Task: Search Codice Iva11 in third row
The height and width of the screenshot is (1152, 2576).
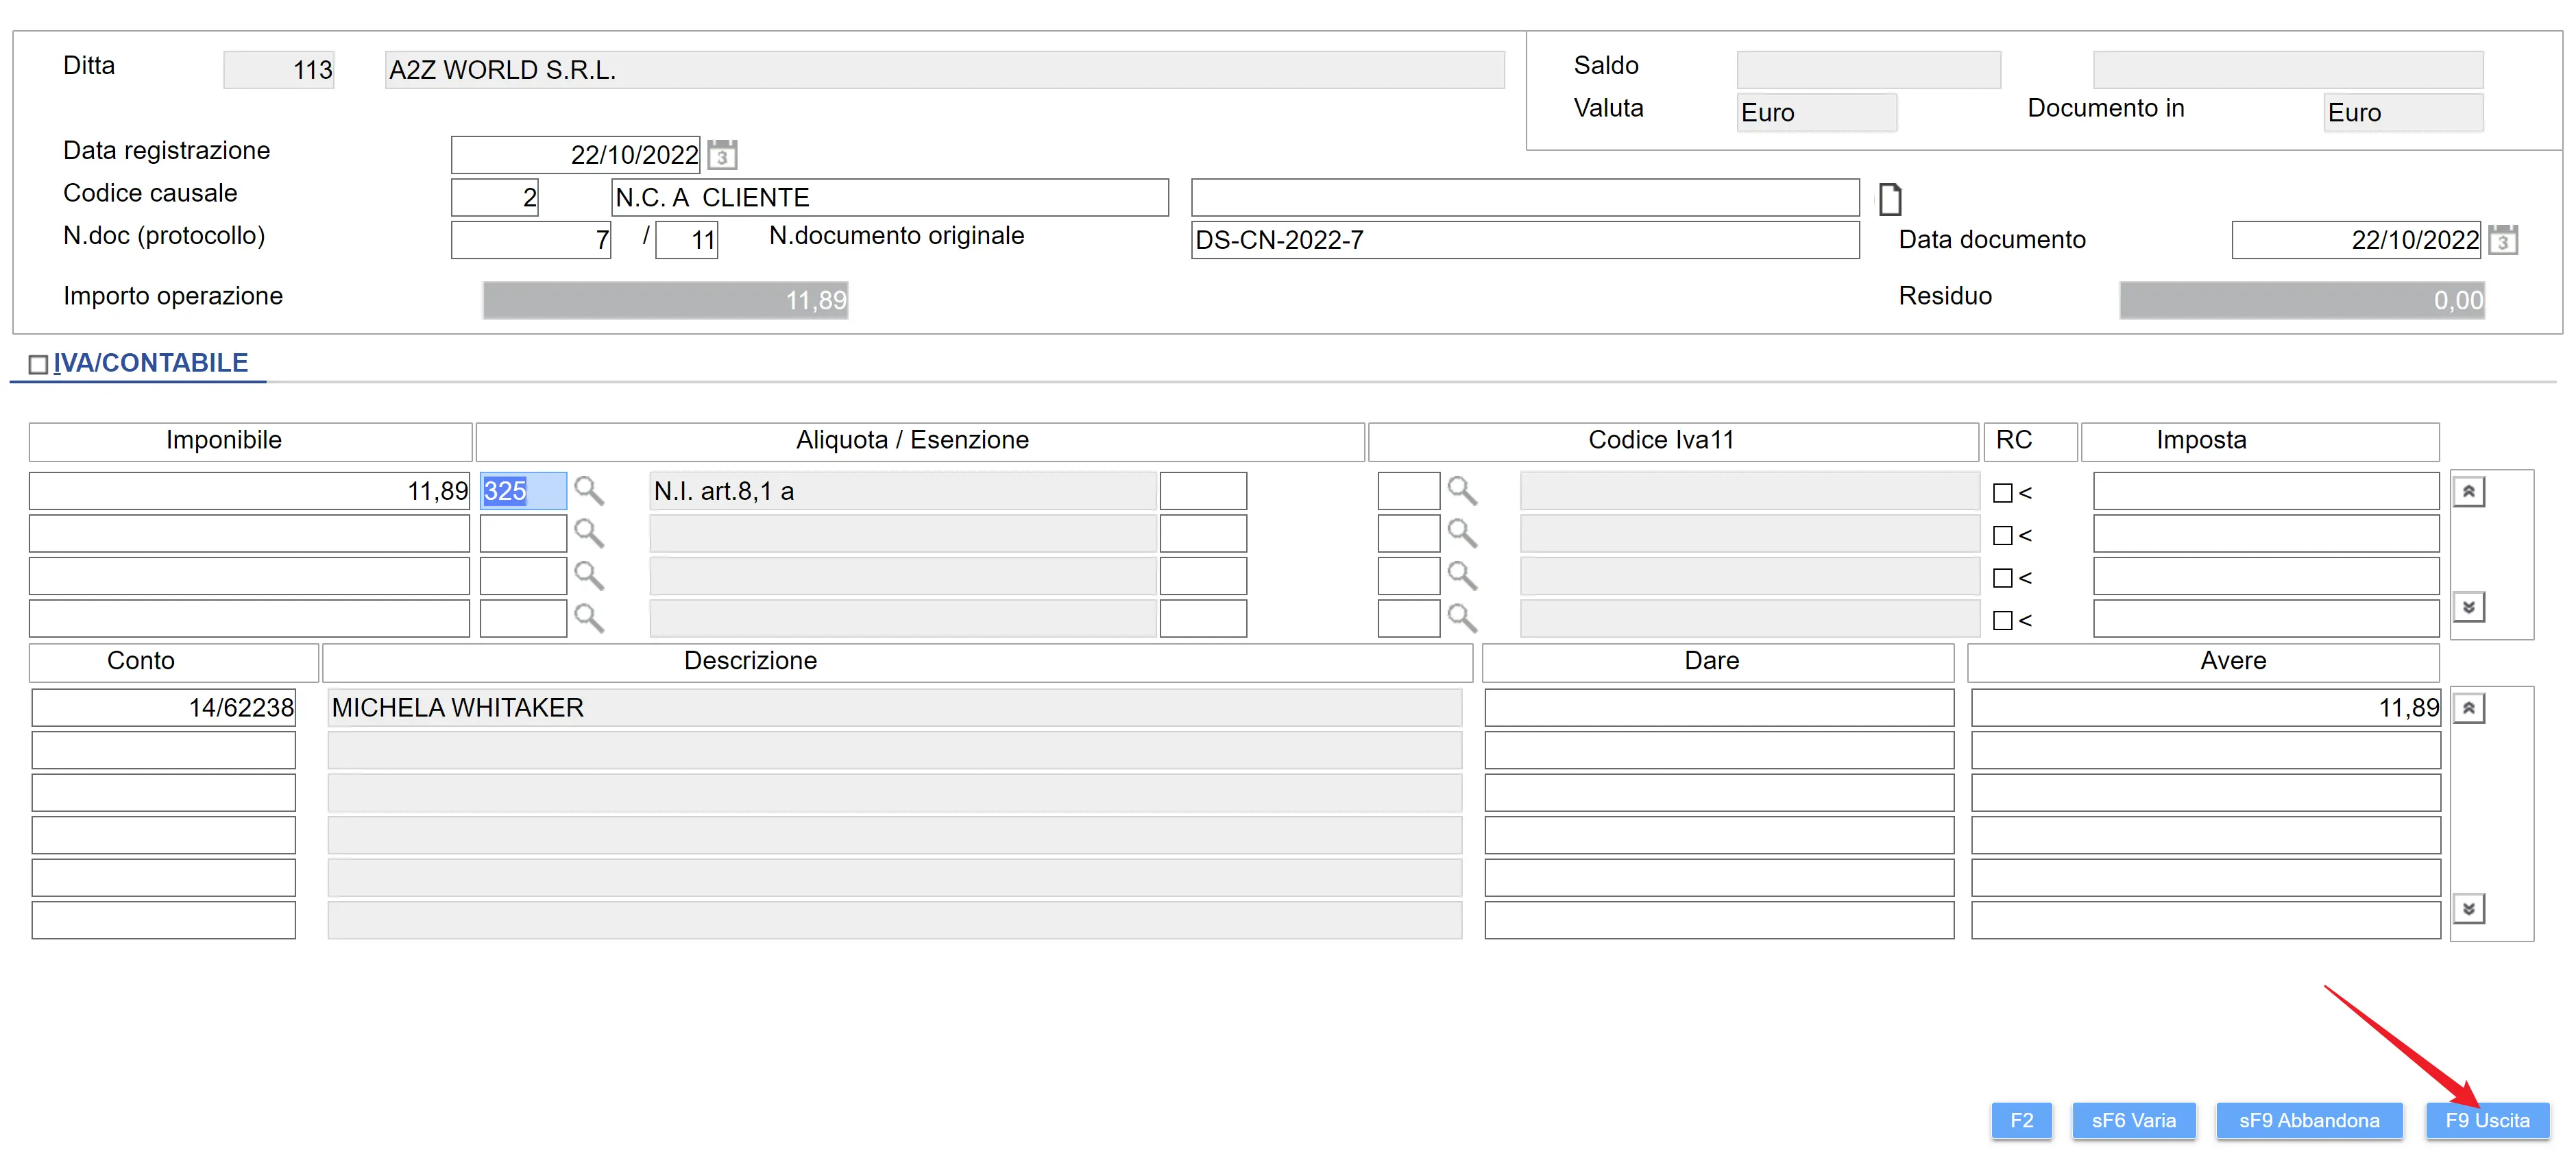Action: [x=1462, y=576]
